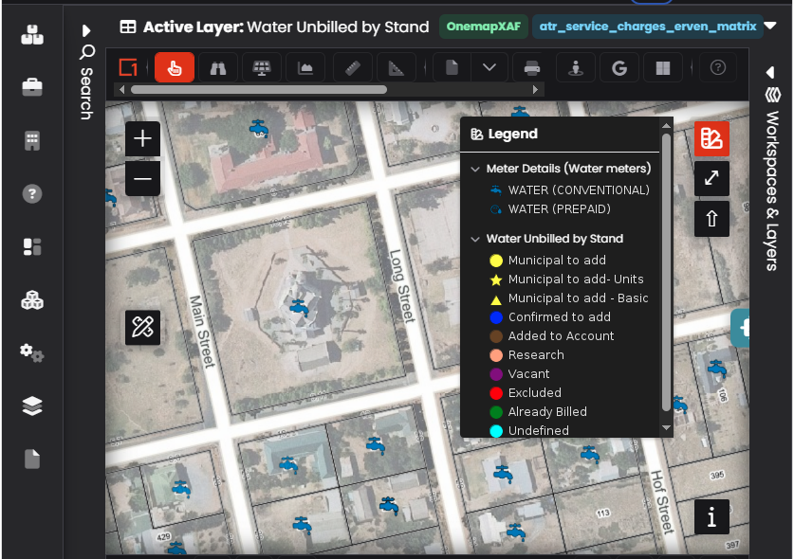Click Added to Account legend entry
This screenshot has height=559, width=794.
pos(552,336)
